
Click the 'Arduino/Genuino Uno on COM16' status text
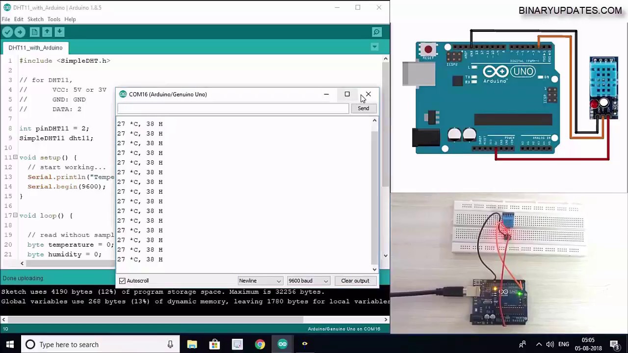[344, 329]
